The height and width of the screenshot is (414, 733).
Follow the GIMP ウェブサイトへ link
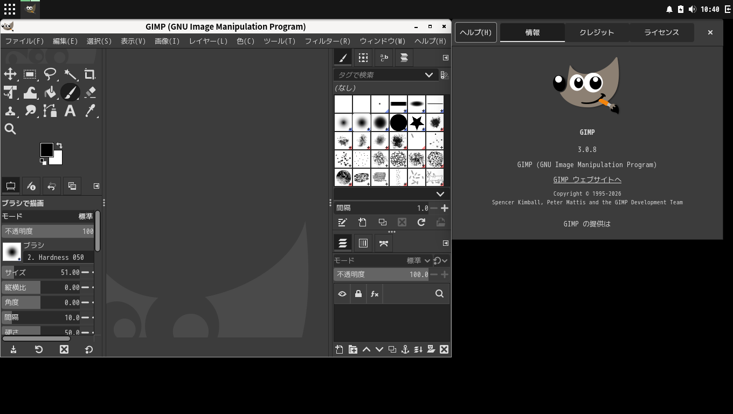[x=587, y=180]
